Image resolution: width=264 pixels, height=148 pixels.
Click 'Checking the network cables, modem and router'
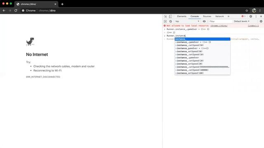(64, 66)
